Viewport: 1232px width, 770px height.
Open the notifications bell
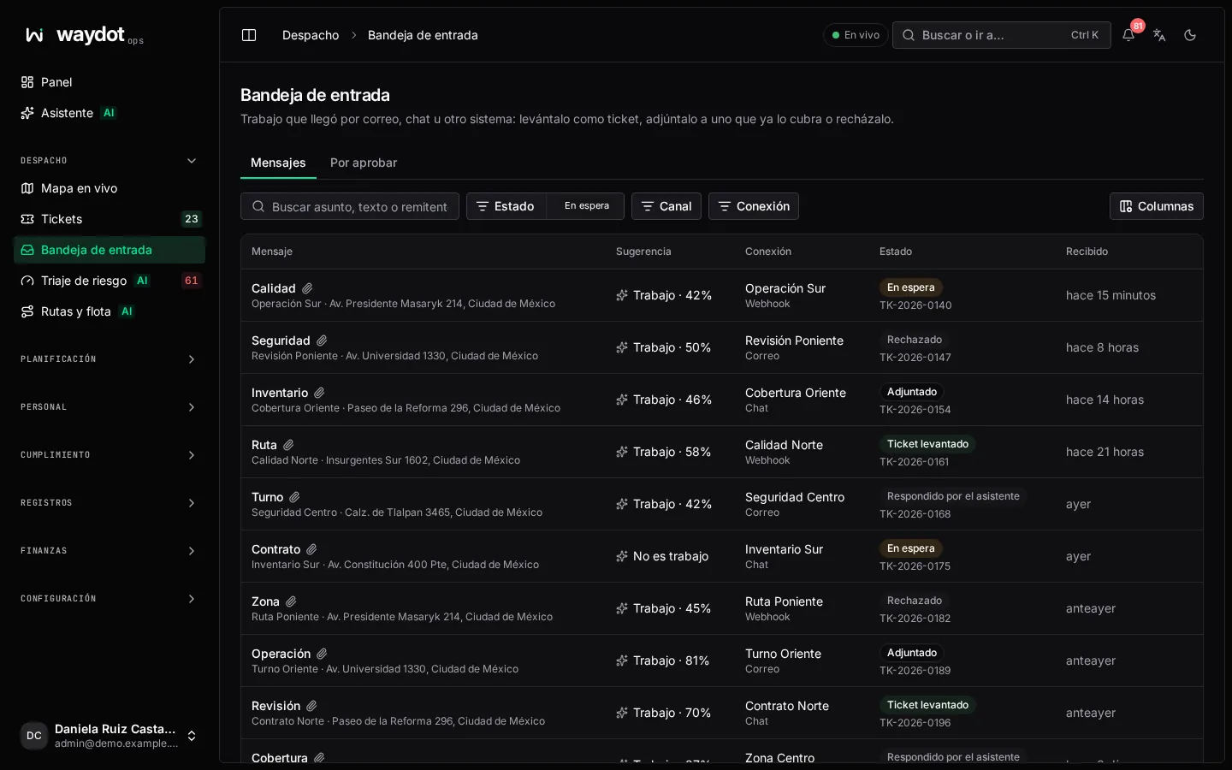1128,35
